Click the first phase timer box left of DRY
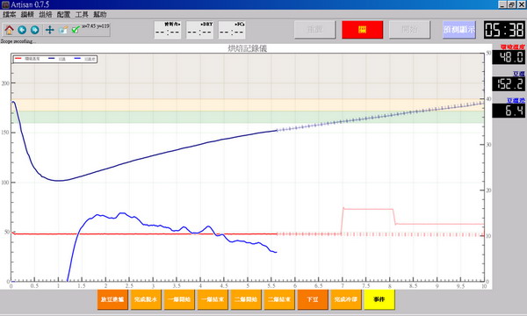 (168, 30)
